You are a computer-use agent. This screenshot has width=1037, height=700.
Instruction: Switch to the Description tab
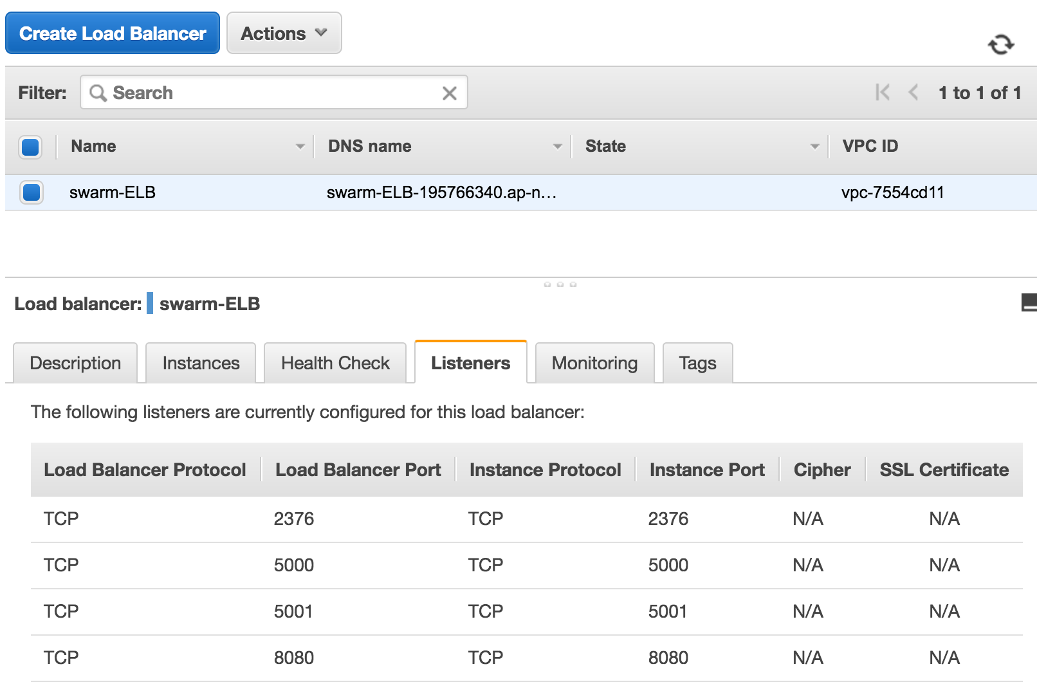(75, 363)
